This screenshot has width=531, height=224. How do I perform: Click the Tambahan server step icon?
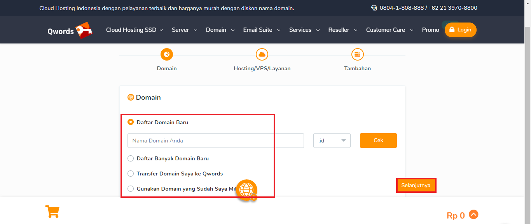click(x=357, y=54)
